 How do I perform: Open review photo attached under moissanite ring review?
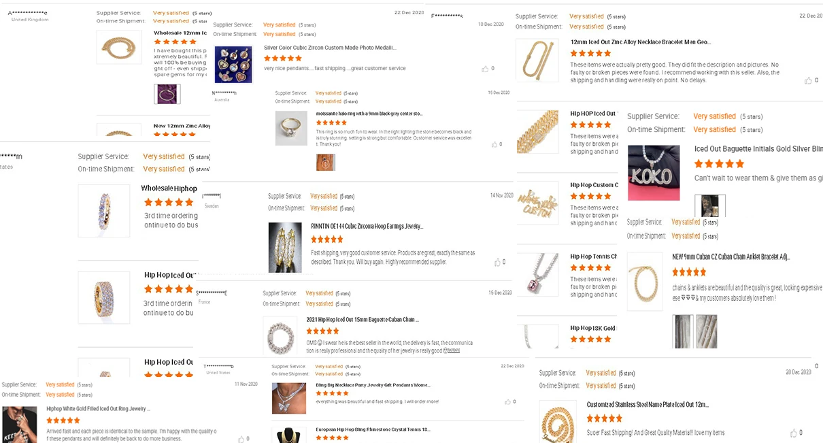(x=326, y=163)
